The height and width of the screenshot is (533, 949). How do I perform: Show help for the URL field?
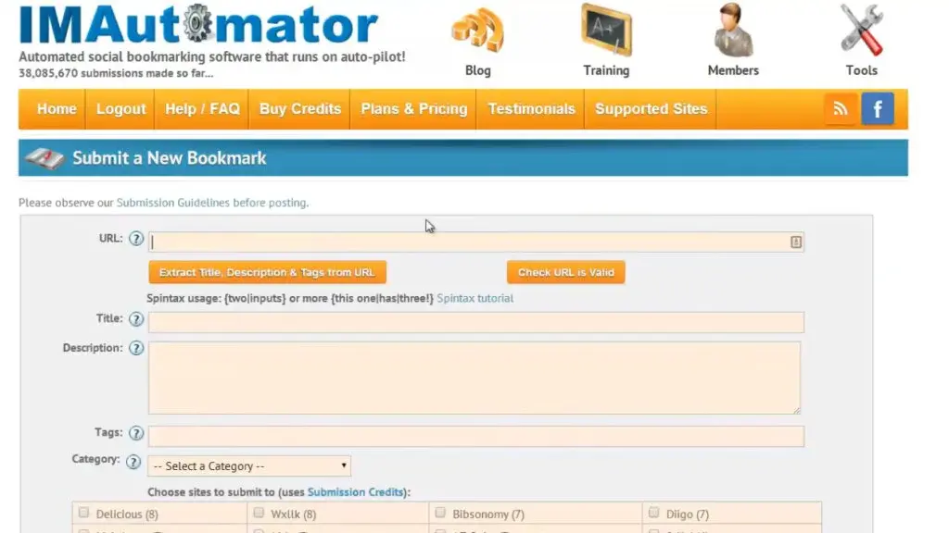[x=136, y=239]
